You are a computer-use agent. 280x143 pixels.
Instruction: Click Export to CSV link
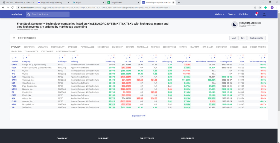tap(139, 116)
